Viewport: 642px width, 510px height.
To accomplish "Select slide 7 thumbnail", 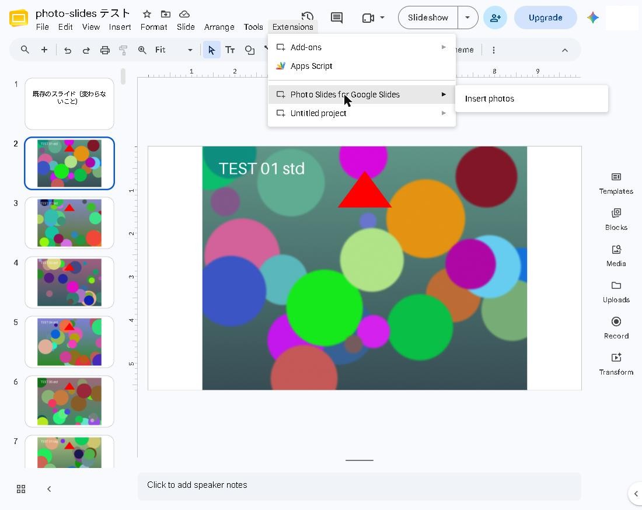I will [x=69, y=452].
